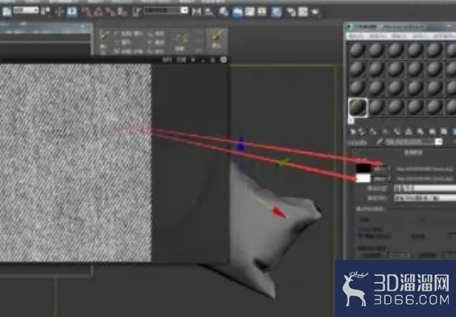Select the second material slot in top row
This screenshot has width=456, height=317.
[x=377, y=50]
